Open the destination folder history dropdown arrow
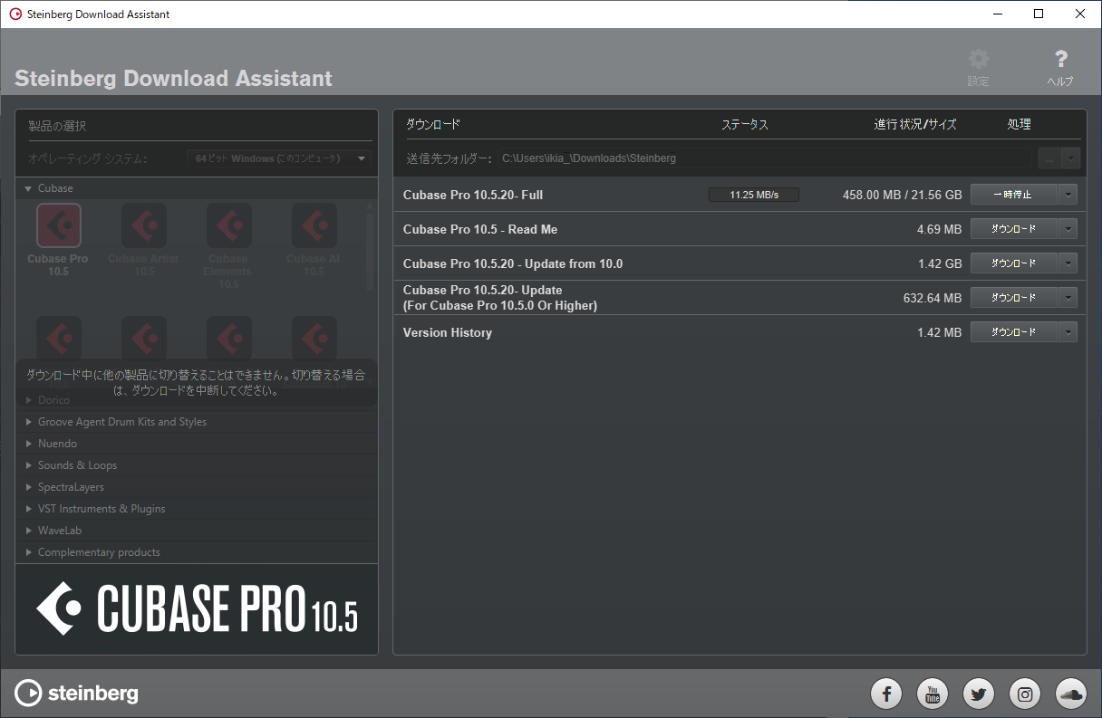 pyautogui.click(x=1072, y=158)
